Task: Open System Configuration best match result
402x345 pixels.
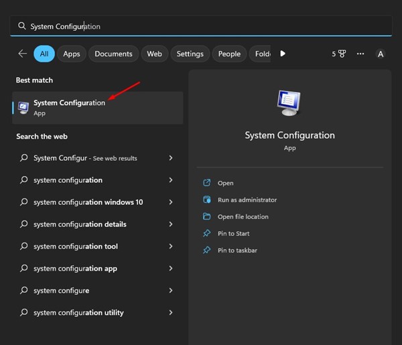Action: [69, 107]
